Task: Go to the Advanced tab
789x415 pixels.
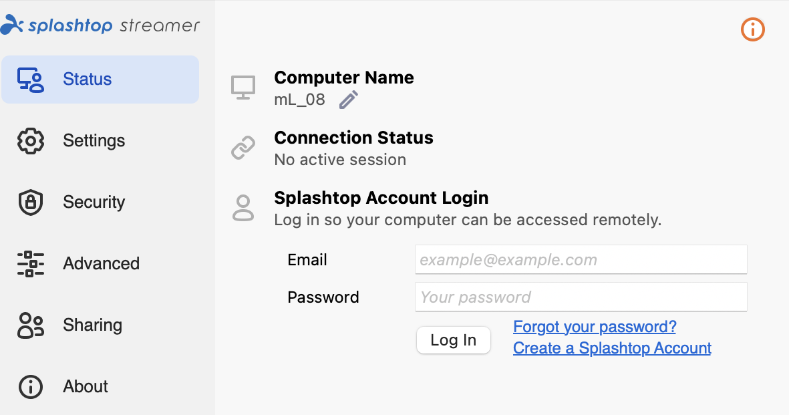Action: tap(101, 264)
